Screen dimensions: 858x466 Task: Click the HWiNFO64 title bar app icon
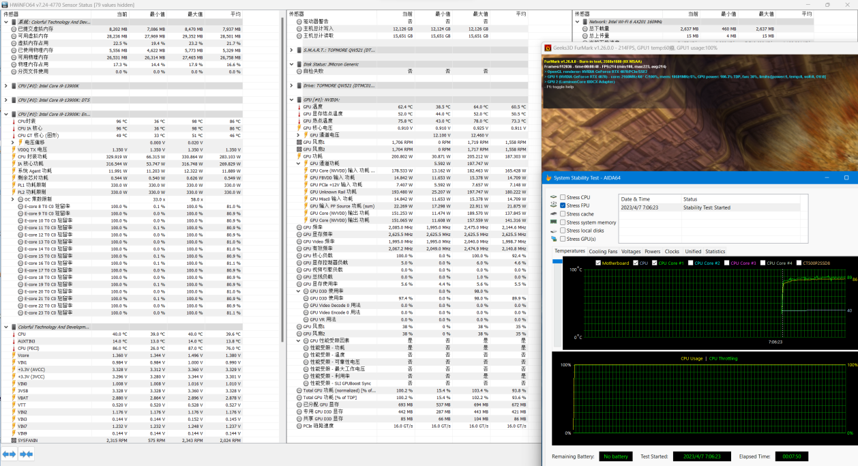5,4
